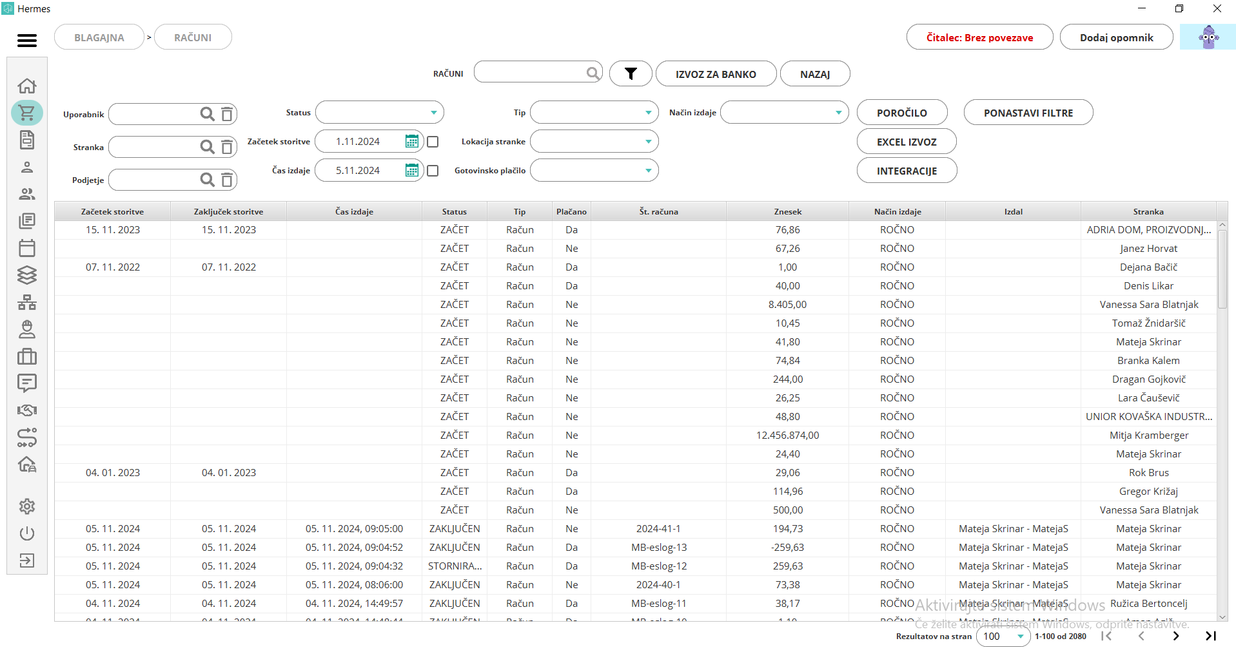Open the document clipboard sidebar icon
The width and height of the screenshot is (1236, 661).
coord(27,140)
